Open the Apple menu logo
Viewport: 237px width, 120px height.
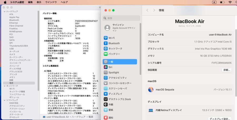pyautogui.click(x=5, y=2)
